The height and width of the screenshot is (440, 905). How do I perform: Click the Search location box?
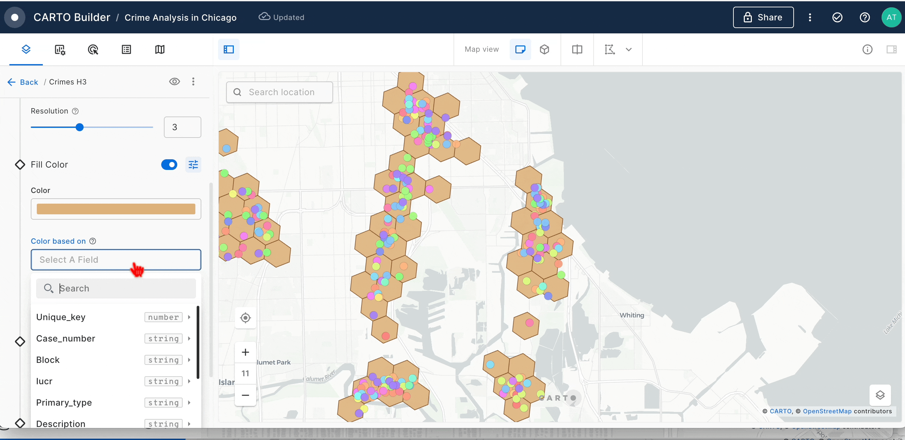point(279,92)
